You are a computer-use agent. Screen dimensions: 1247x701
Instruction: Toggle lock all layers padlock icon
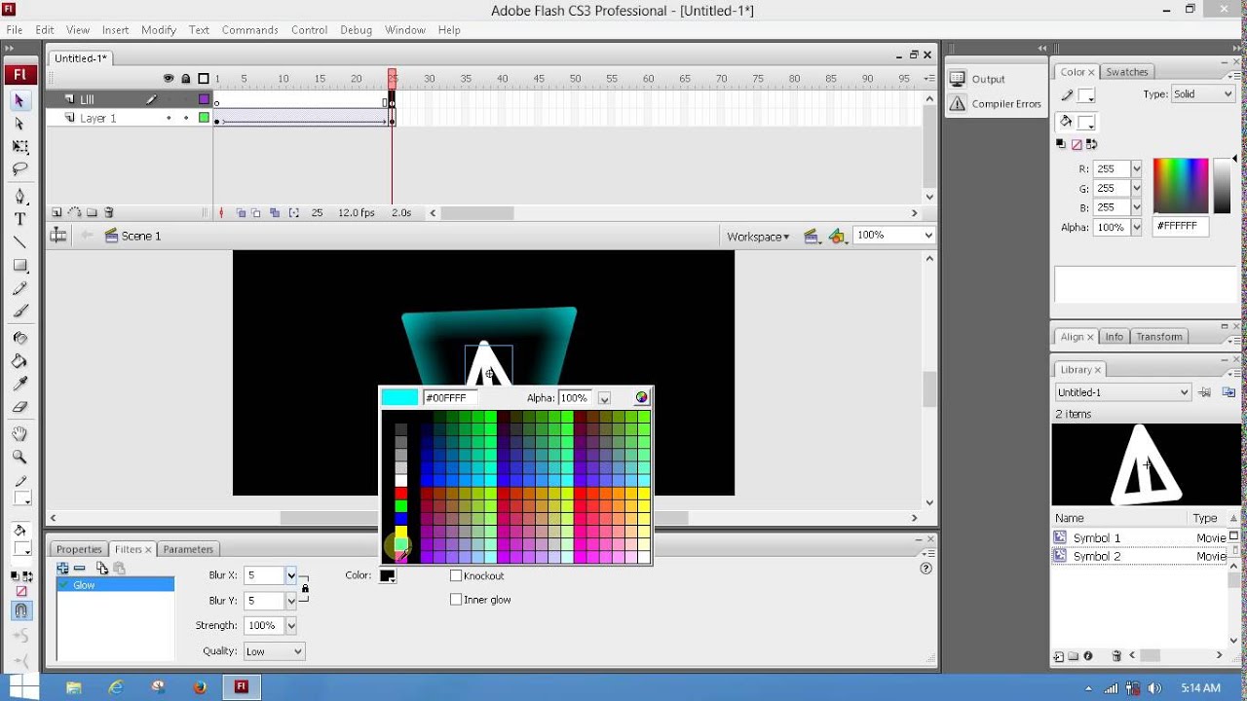[185, 79]
